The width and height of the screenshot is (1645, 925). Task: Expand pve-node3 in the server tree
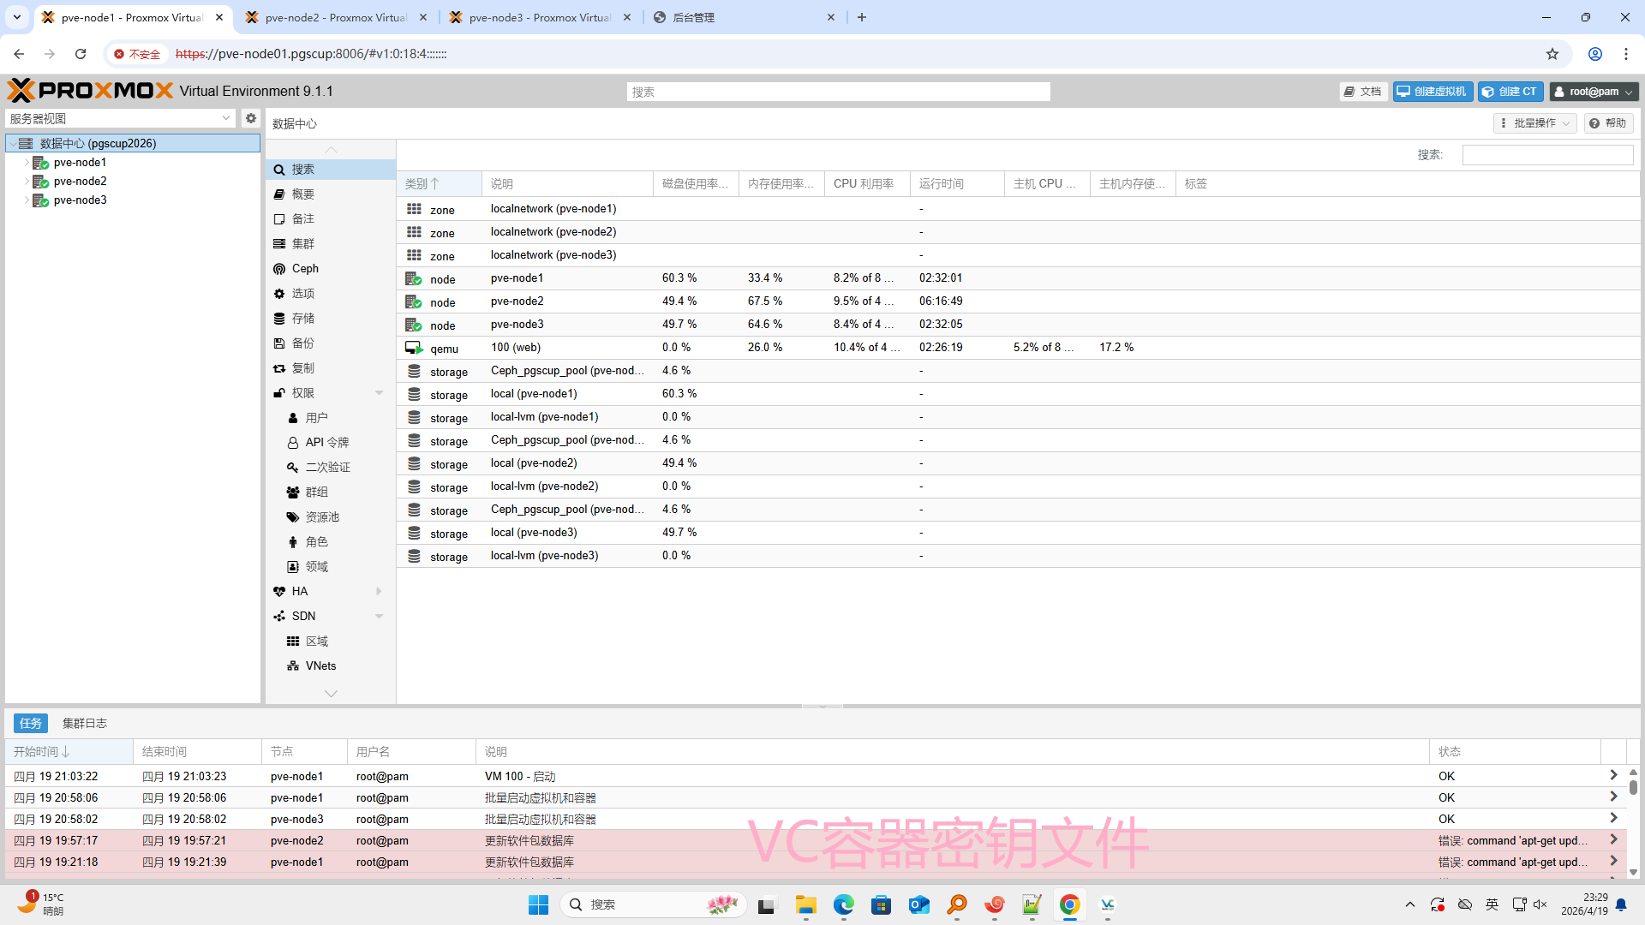pyautogui.click(x=27, y=200)
